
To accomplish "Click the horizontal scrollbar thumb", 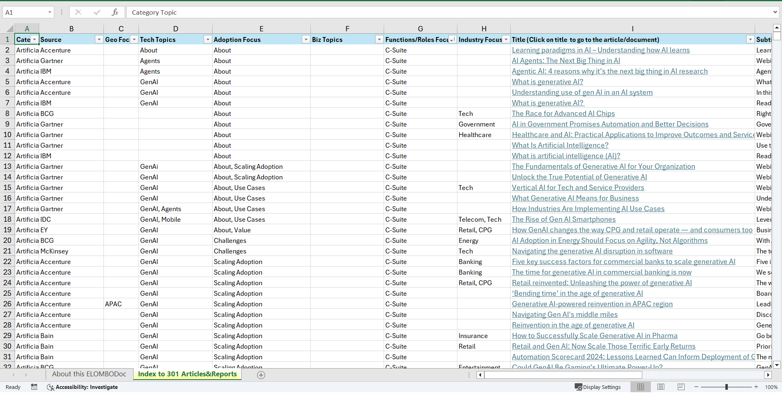I will click(x=563, y=375).
